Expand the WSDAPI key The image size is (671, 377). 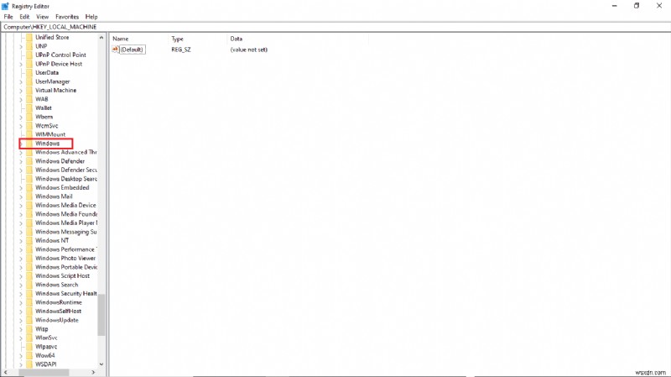[21, 364]
